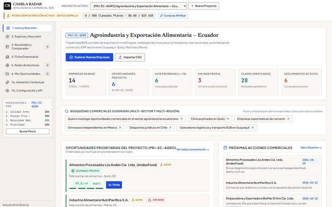Open 3. Resultados y Comparador
The image size is (332, 207).
(x=27, y=47)
